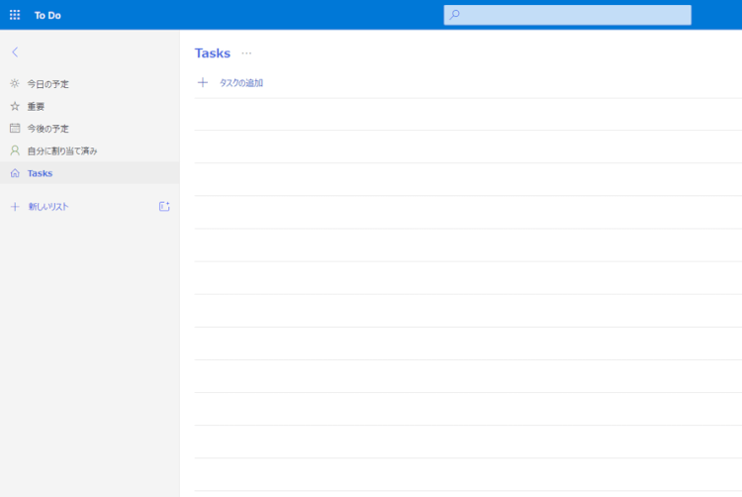Click the star icon beside 重要

point(15,106)
